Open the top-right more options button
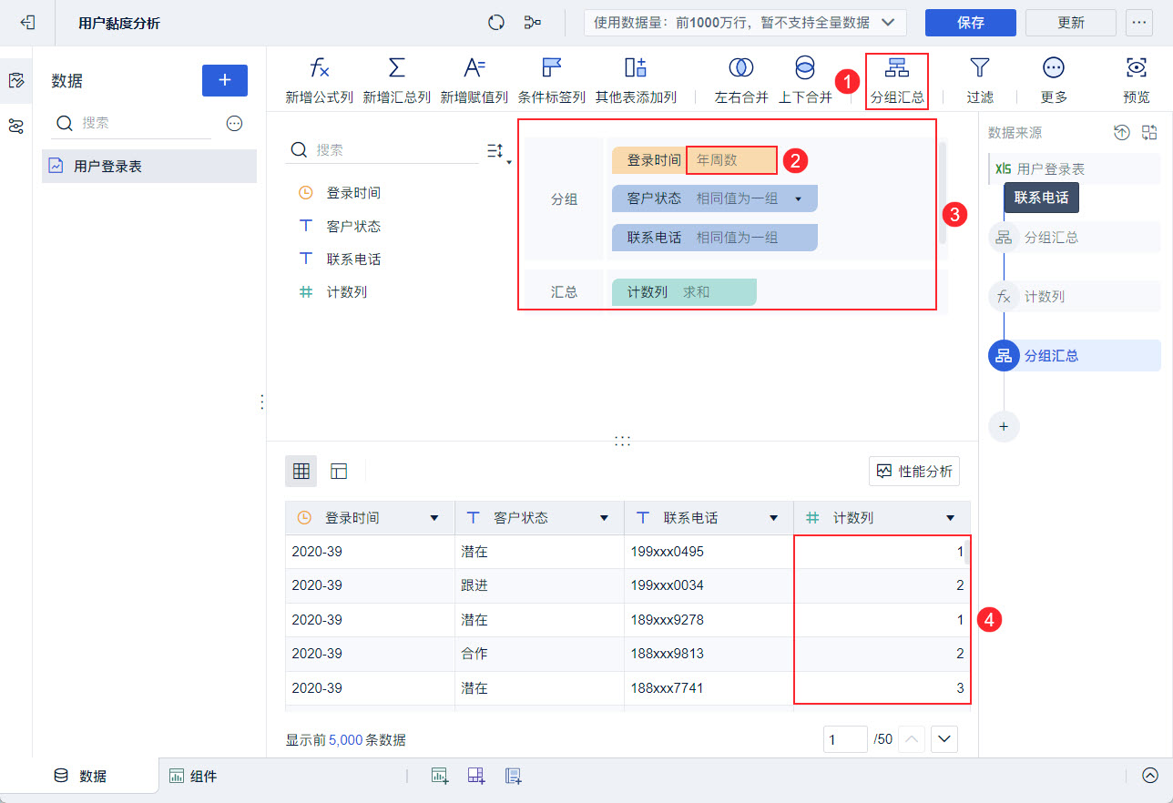Screen dimensions: 1173x803 click(1139, 23)
